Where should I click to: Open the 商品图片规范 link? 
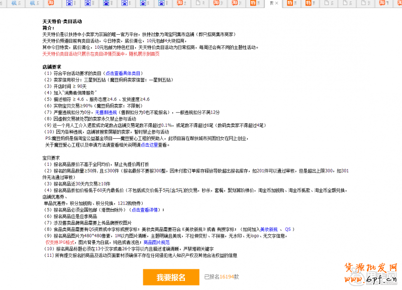[155, 242]
